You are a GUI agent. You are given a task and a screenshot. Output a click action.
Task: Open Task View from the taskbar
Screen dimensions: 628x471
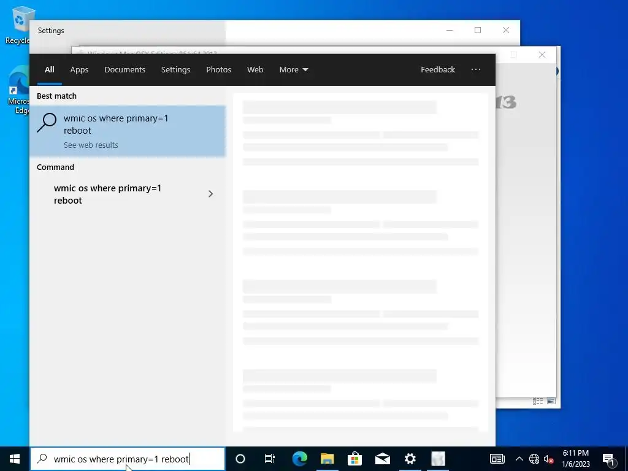click(270, 459)
